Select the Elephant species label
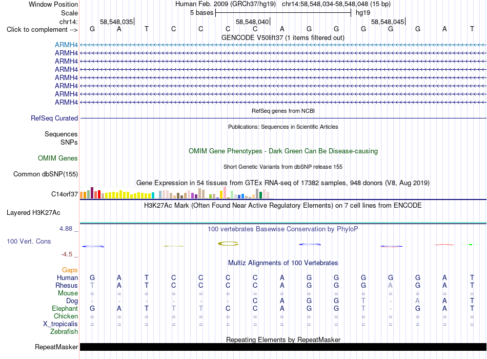 (65, 308)
